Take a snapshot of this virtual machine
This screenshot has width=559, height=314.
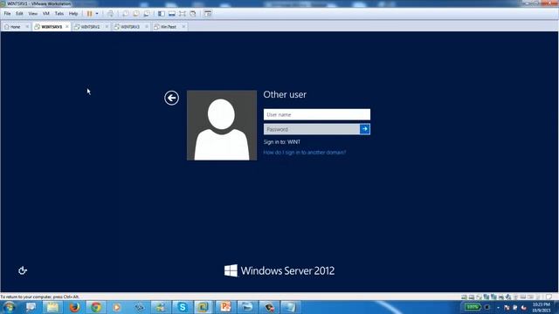126,14
